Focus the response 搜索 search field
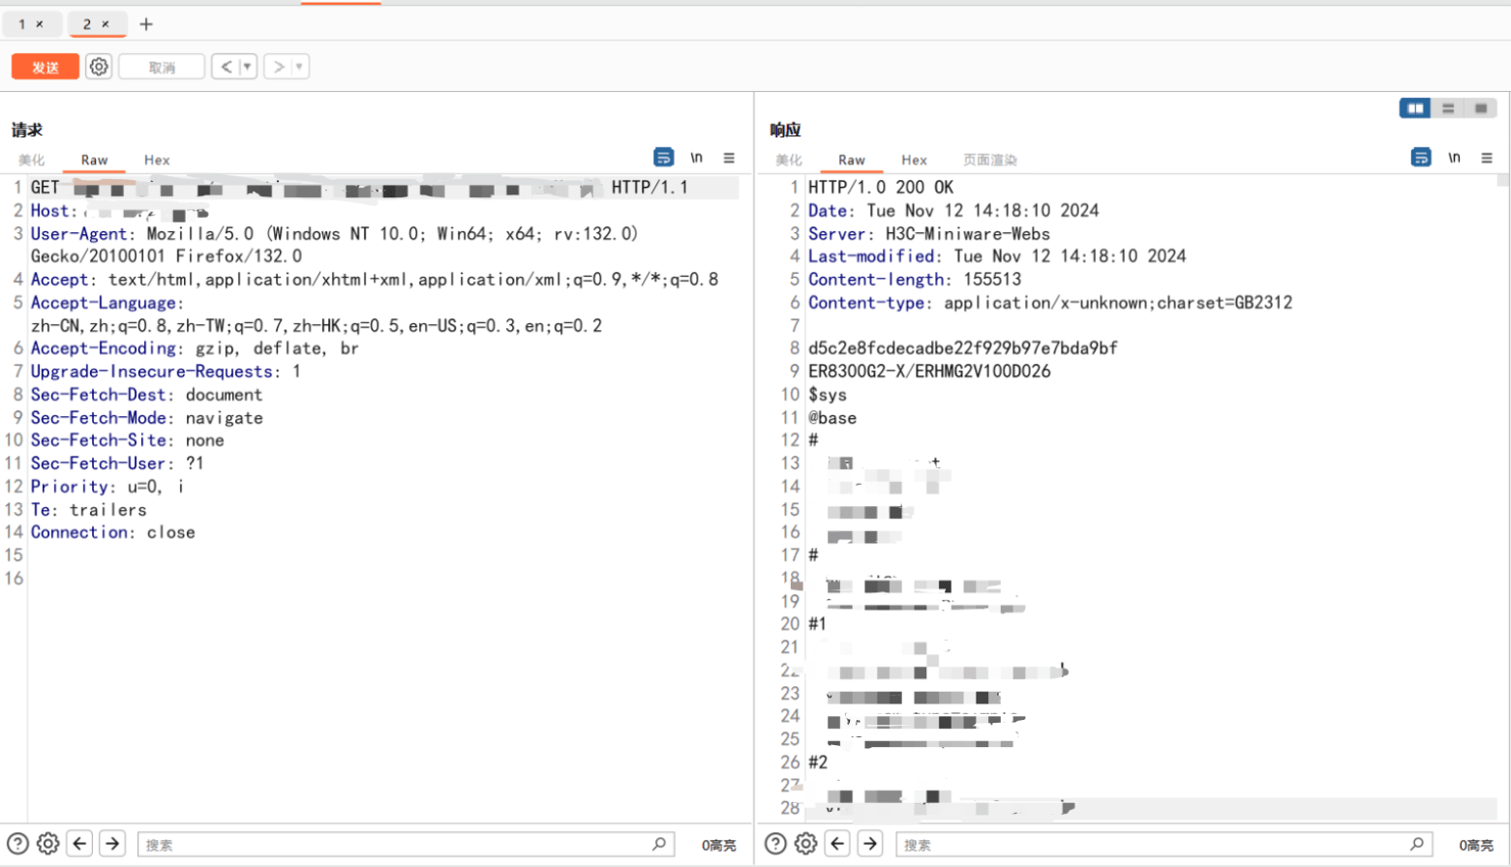1511x867 pixels. pyautogui.click(x=1163, y=845)
